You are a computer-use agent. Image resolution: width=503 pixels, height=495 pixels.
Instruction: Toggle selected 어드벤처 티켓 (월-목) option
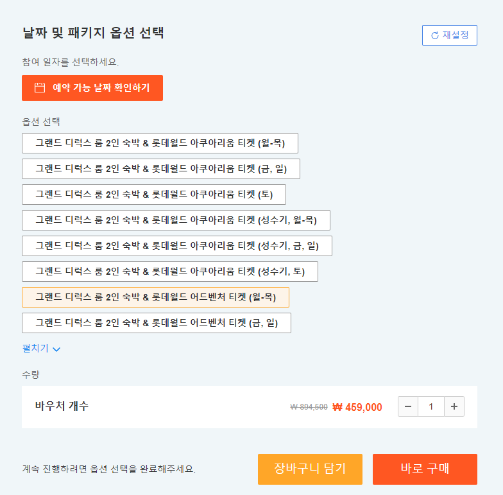pos(155,297)
